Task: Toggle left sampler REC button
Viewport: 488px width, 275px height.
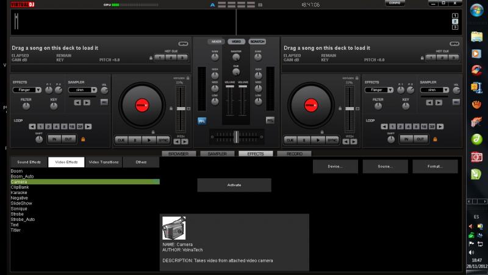Action: point(104,102)
